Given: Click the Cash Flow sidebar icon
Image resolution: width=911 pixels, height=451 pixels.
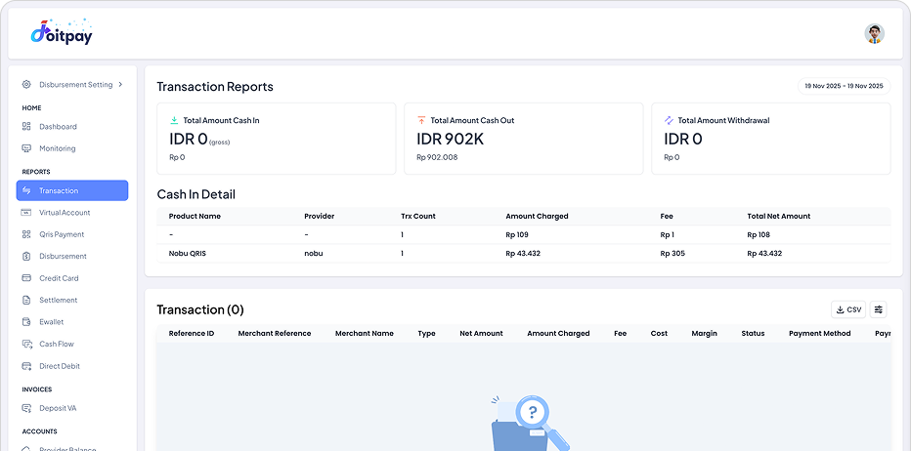Looking at the screenshot, I should tap(27, 345).
